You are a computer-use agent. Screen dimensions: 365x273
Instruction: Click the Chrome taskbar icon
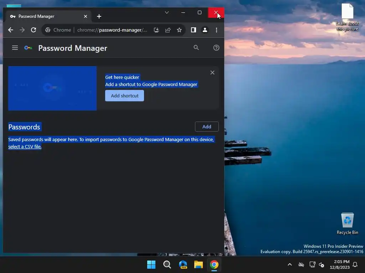pos(214,264)
